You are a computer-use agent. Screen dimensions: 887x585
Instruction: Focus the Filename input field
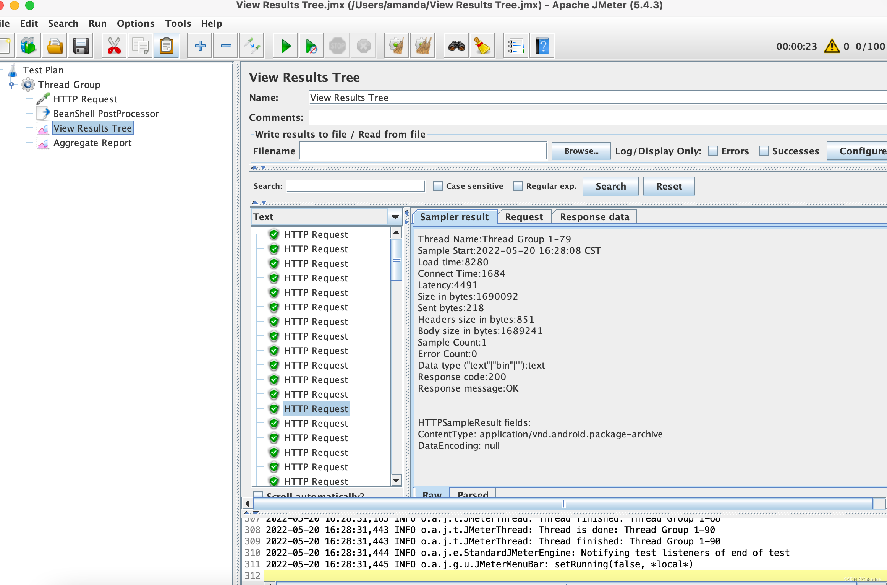(423, 151)
